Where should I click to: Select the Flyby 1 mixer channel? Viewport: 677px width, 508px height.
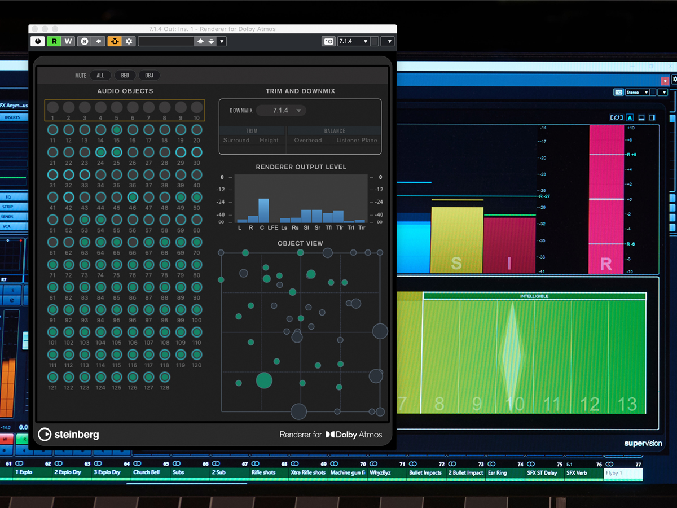coord(623,473)
